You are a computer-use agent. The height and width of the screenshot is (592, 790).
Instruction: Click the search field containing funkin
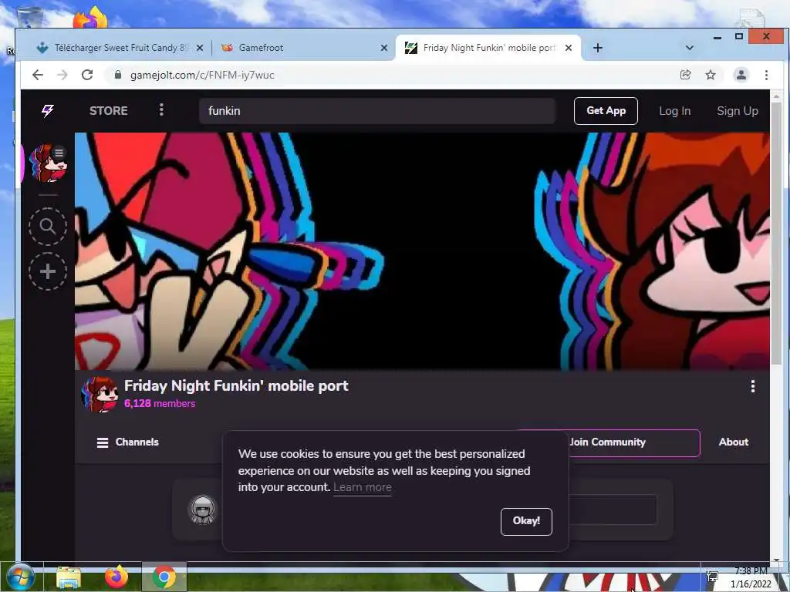[376, 111]
